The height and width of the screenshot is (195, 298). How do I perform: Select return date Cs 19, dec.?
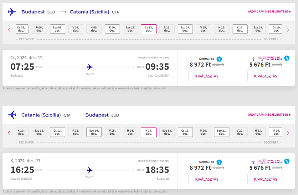[185, 132]
